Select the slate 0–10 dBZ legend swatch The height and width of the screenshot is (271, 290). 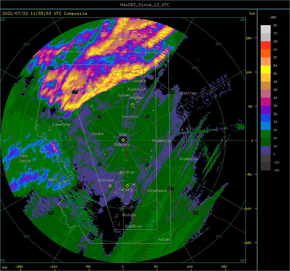pyautogui.click(x=266, y=150)
